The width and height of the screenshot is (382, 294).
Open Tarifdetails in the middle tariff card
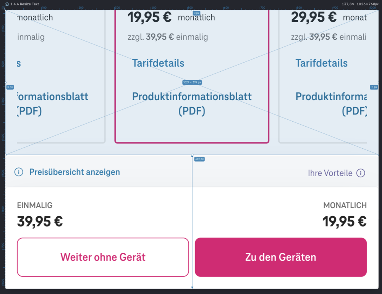coord(158,63)
